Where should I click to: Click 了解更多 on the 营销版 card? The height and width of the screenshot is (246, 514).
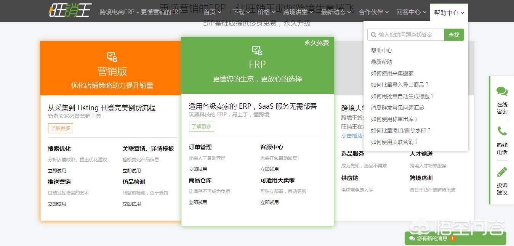[x=60, y=128]
